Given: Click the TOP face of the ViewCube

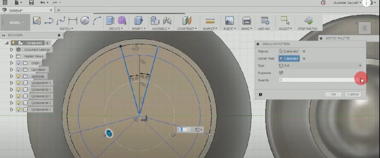Looking at the screenshot, I should tap(364, 28).
